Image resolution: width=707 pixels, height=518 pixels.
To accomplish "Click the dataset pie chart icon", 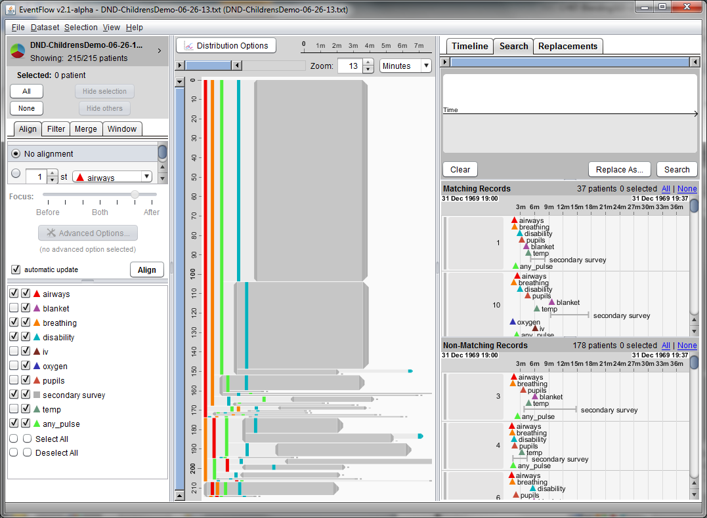I will pyautogui.click(x=18, y=51).
